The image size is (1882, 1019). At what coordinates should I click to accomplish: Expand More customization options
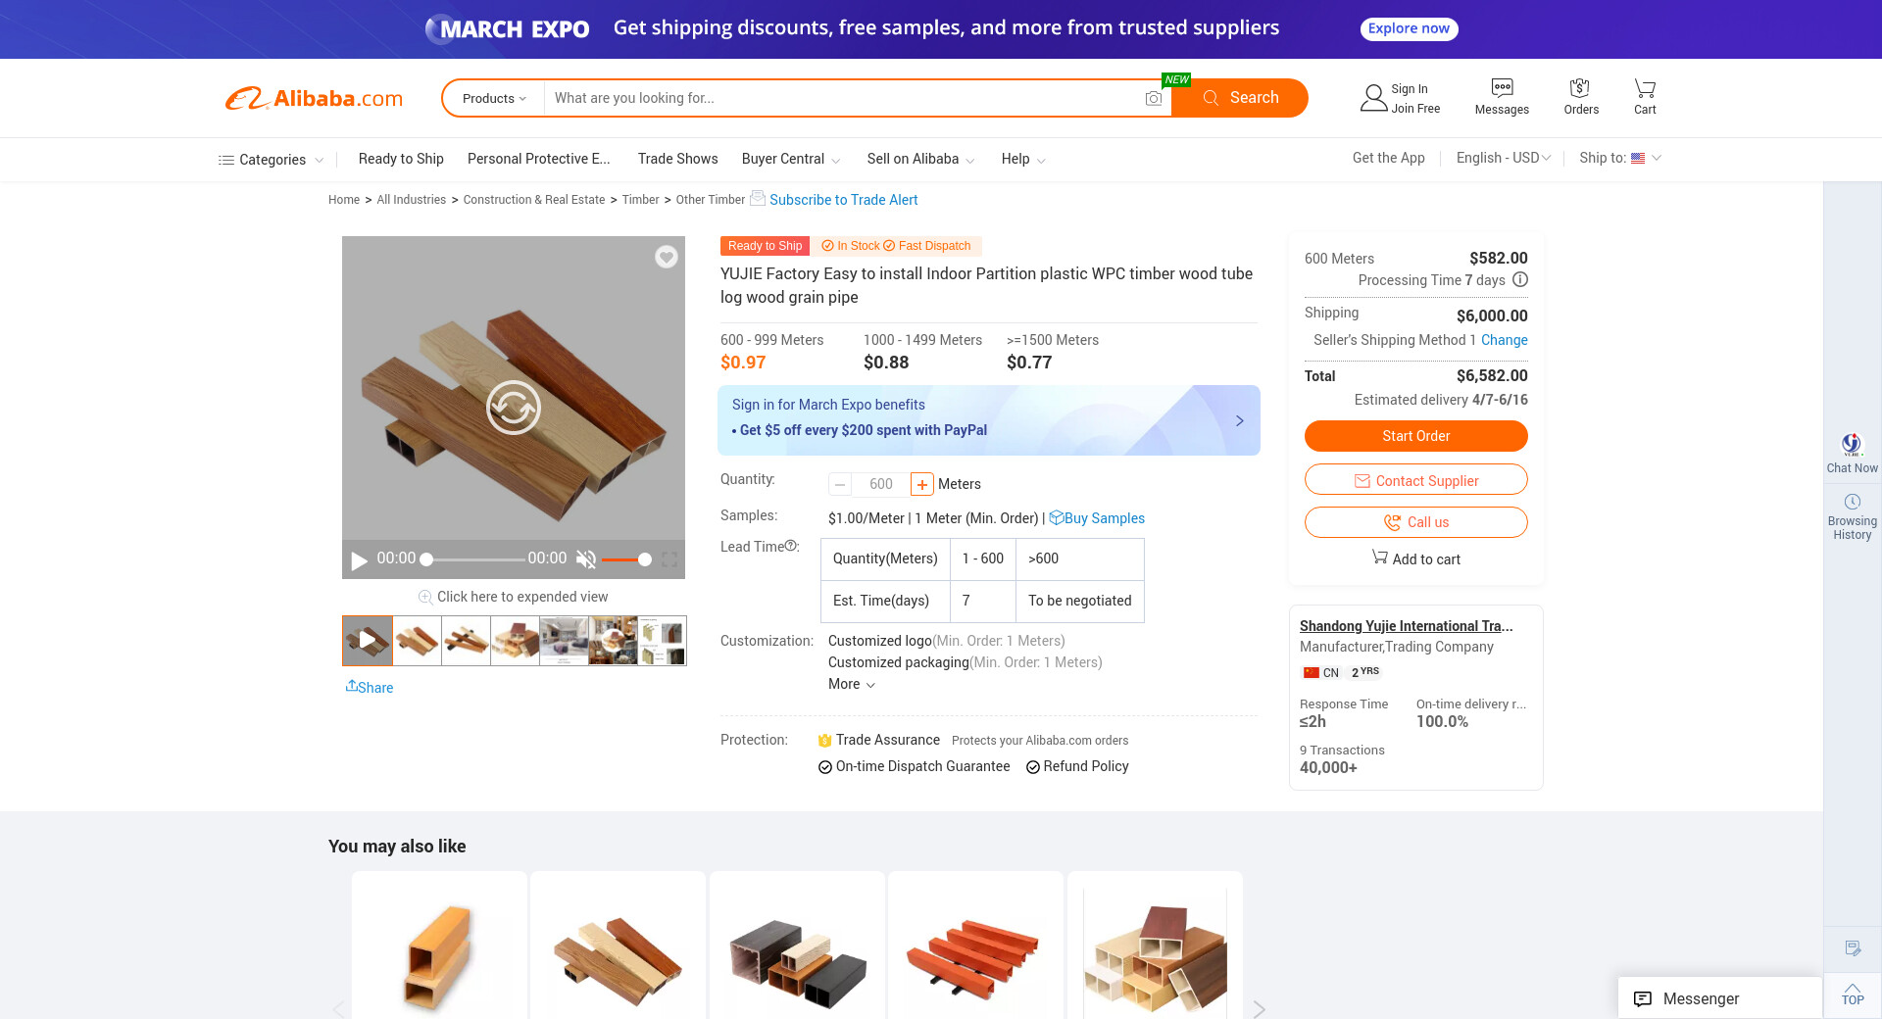851,684
